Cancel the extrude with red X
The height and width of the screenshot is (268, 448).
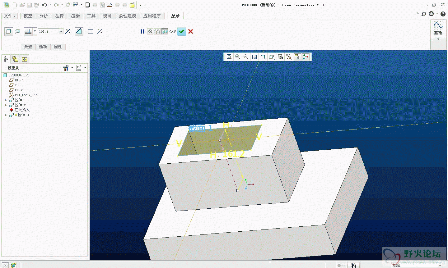coord(191,31)
